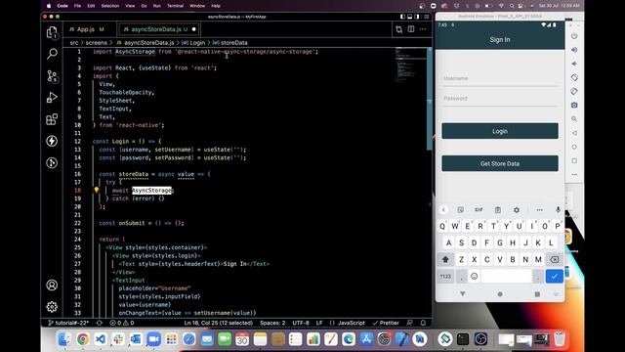The height and width of the screenshot is (352, 625).
Task: Click the emulator volume up button
Action: tap(574, 50)
